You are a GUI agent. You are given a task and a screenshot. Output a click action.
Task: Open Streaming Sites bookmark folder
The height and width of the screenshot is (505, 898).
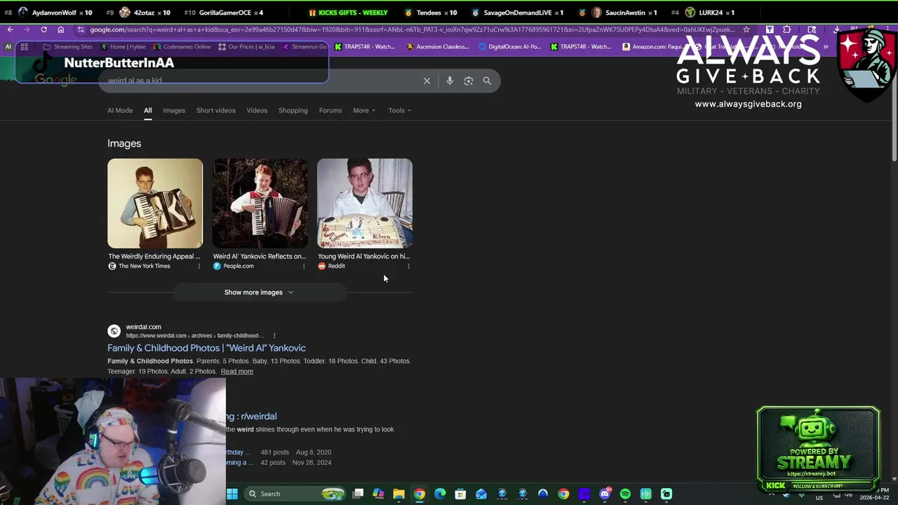67,47
